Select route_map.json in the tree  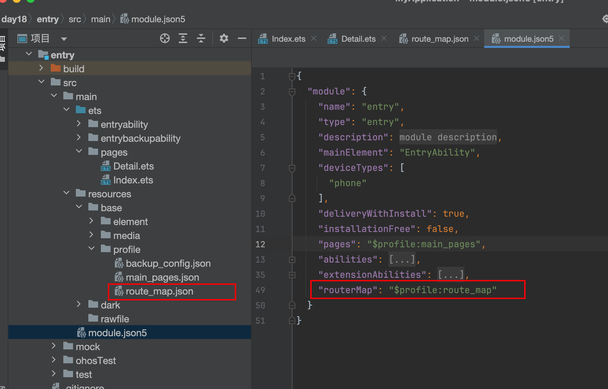[159, 291]
